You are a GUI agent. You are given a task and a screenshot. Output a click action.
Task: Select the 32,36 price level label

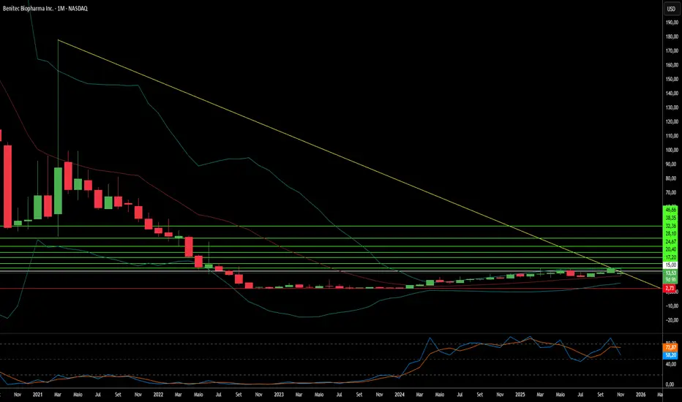pos(670,226)
